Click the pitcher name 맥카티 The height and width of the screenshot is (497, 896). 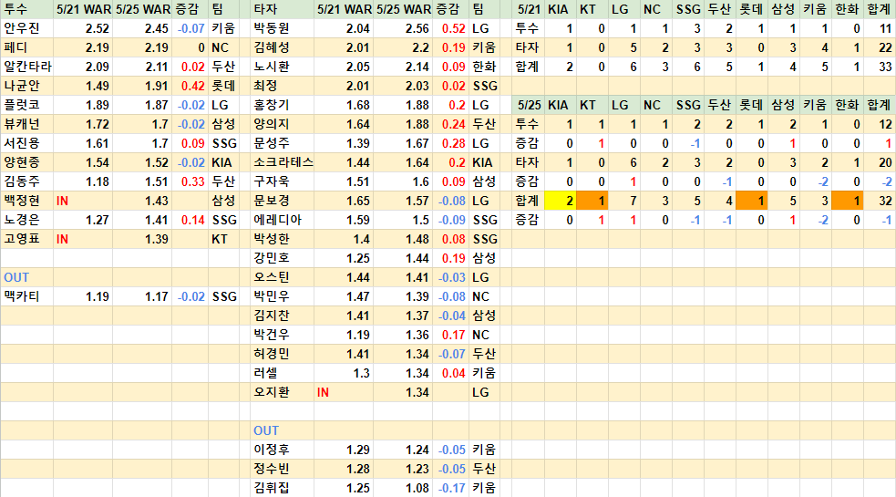coord(21,296)
